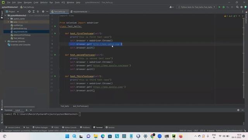Add a new terminal session with plus icon
This screenshot has height=140, width=248.
pyautogui.click(x=27, y=110)
